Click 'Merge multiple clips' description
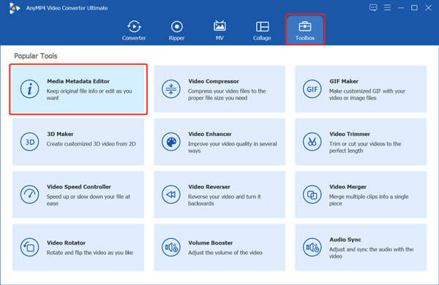439x285 pixels. click(x=369, y=199)
